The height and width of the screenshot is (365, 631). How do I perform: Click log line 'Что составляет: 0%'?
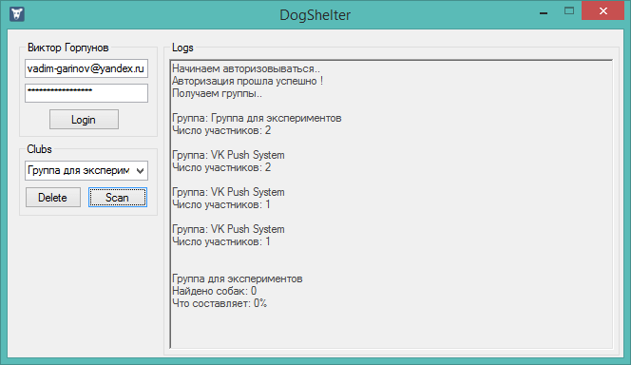point(220,303)
